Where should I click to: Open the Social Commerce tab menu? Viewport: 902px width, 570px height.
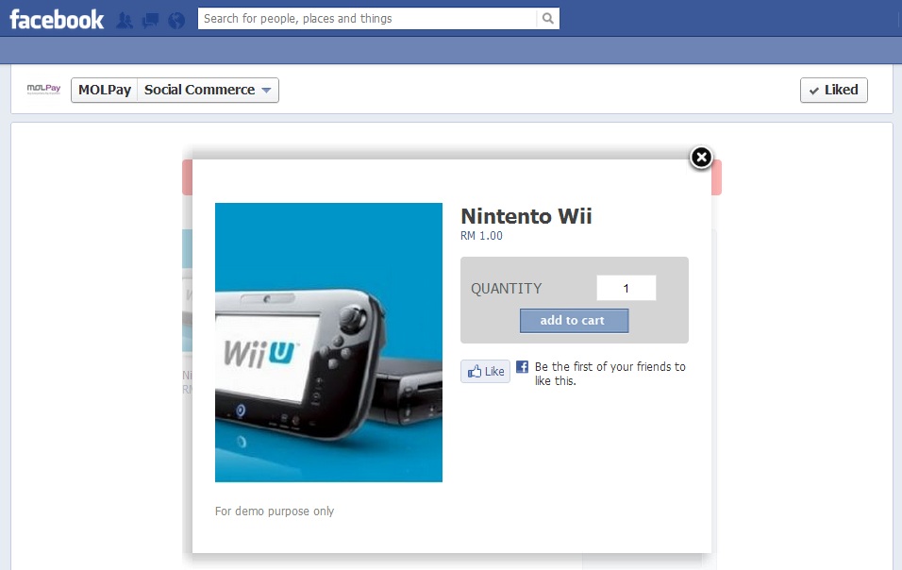208,90
